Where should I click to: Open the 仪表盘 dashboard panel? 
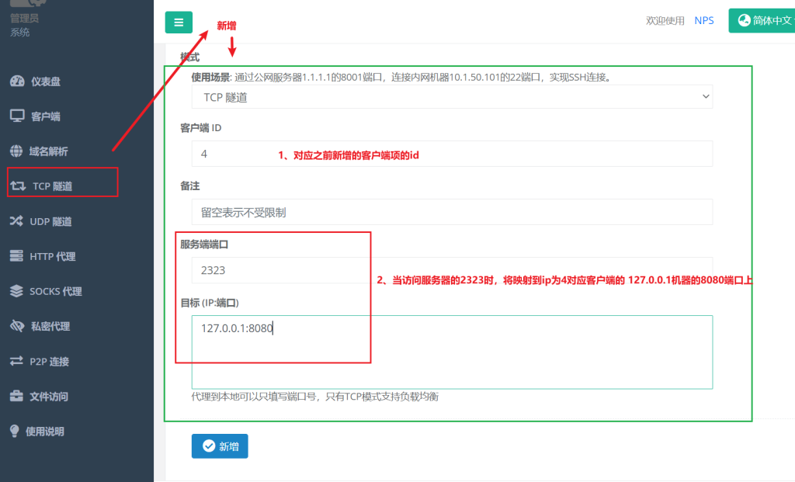tap(47, 81)
